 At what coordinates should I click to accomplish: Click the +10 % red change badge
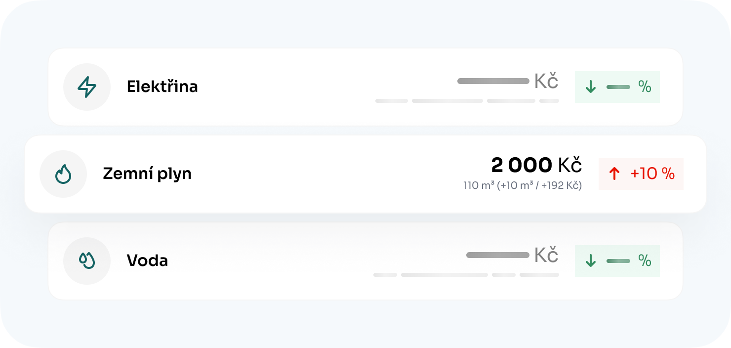(x=641, y=174)
